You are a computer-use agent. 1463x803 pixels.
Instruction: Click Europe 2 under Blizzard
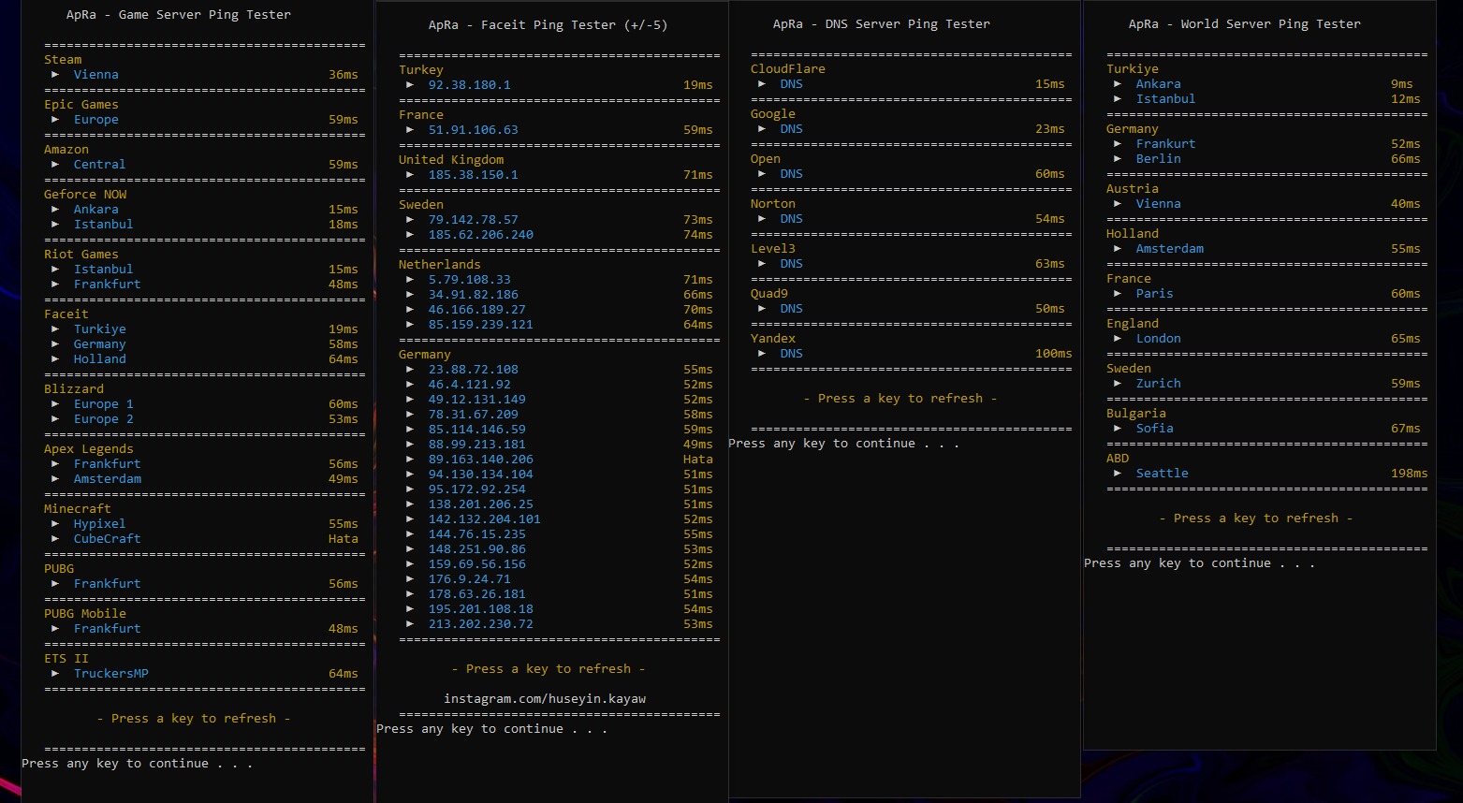(x=104, y=419)
